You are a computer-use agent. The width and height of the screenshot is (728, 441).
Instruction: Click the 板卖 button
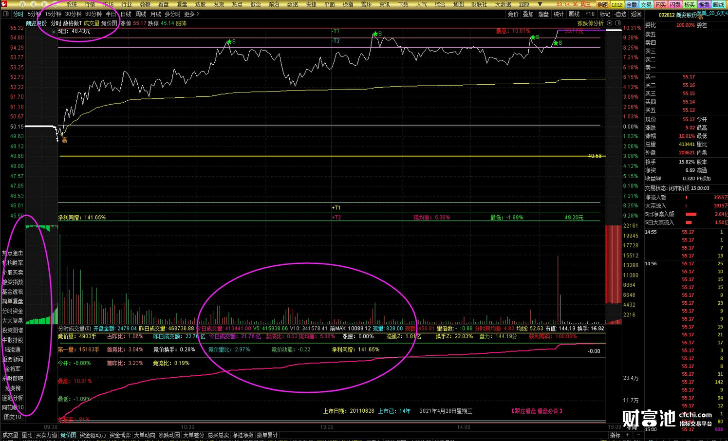click(705, 4)
